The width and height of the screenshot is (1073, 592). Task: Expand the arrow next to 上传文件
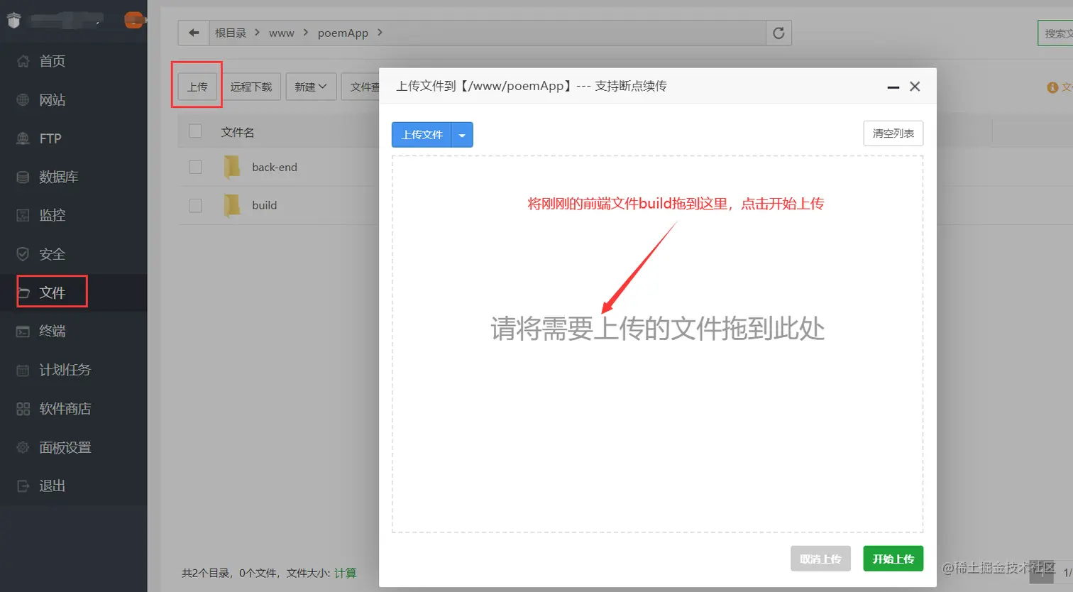click(462, 135)
